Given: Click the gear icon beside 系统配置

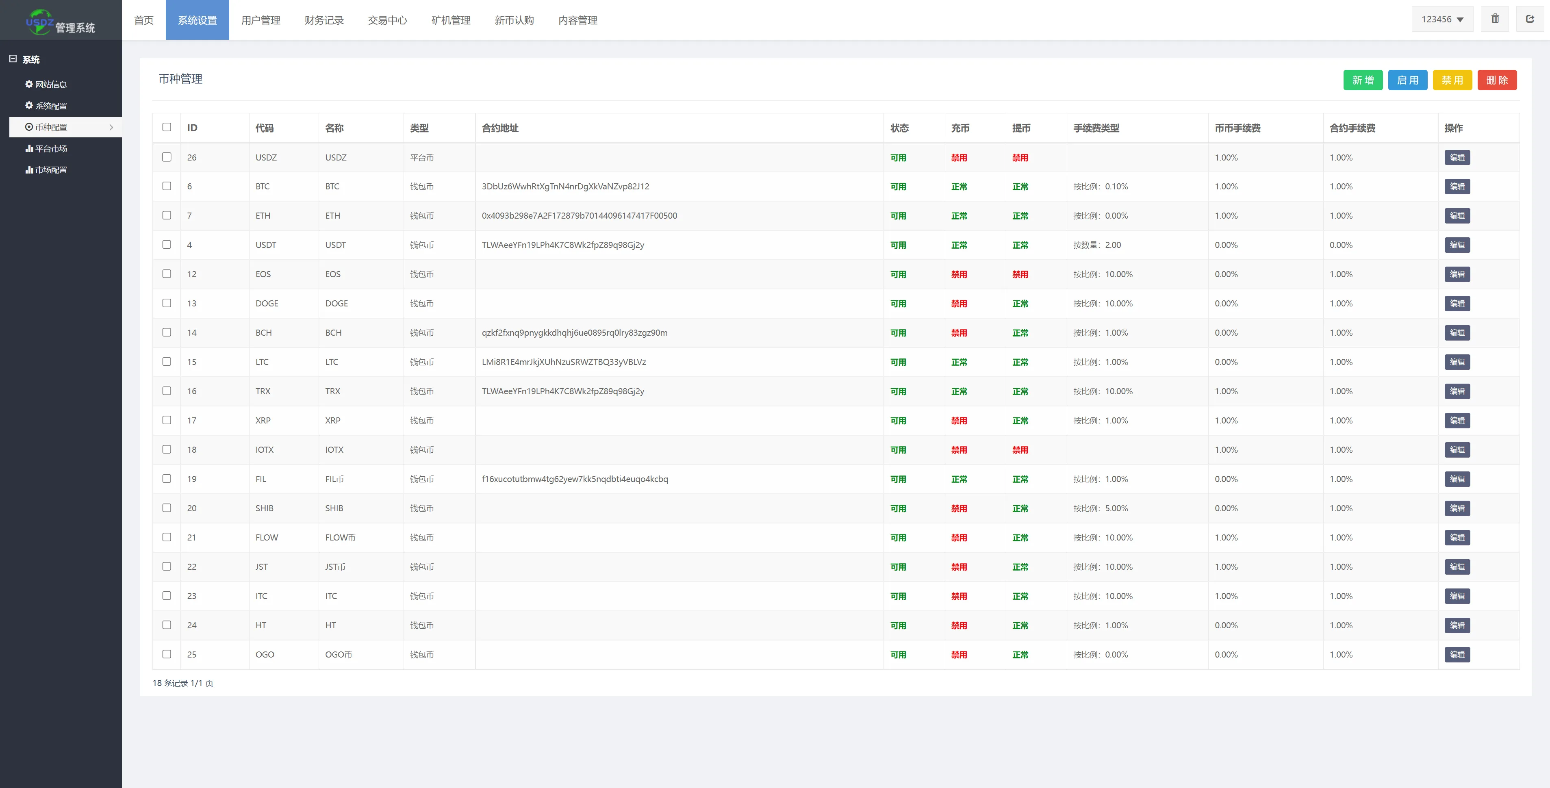Looking at the screenshot, I should (28, 105).
